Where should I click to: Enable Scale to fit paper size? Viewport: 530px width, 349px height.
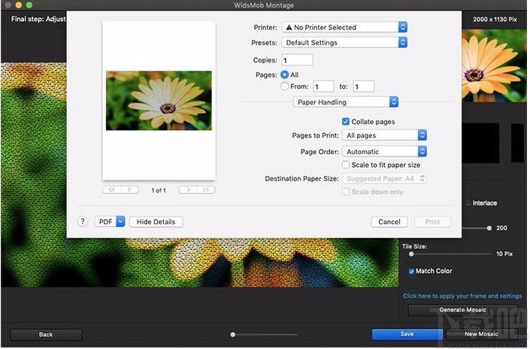(346, 165)
